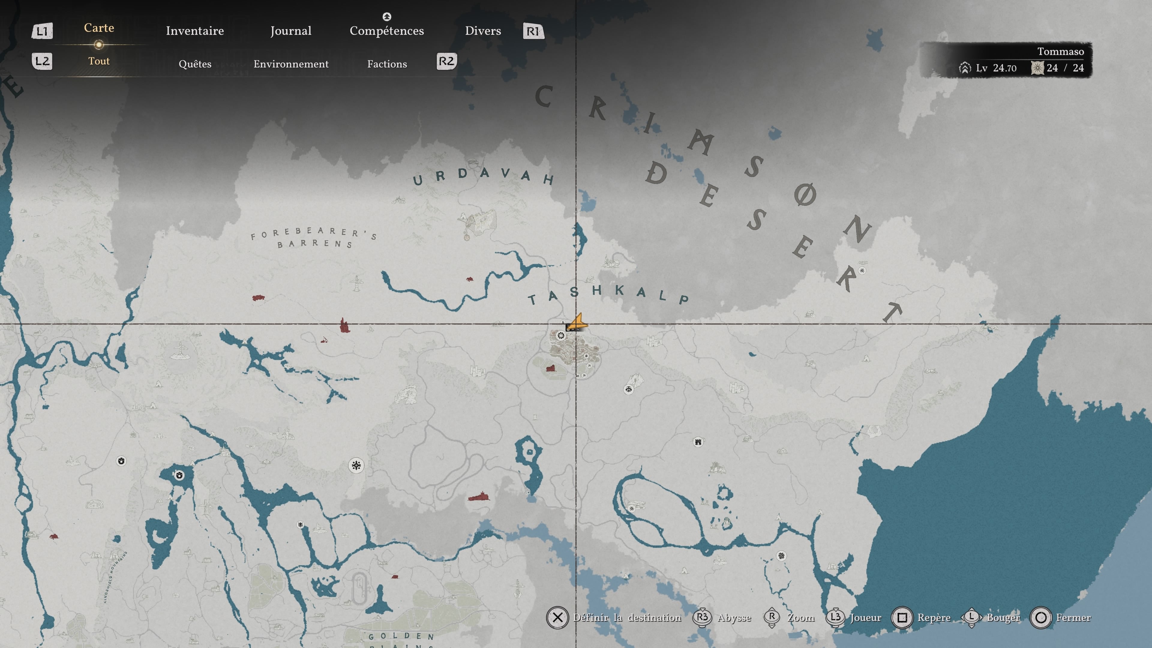The height and width of the screenshot is (648, 1152).
Task: Click the 24 / 24 counter
Action: (x=1065, y=68)
